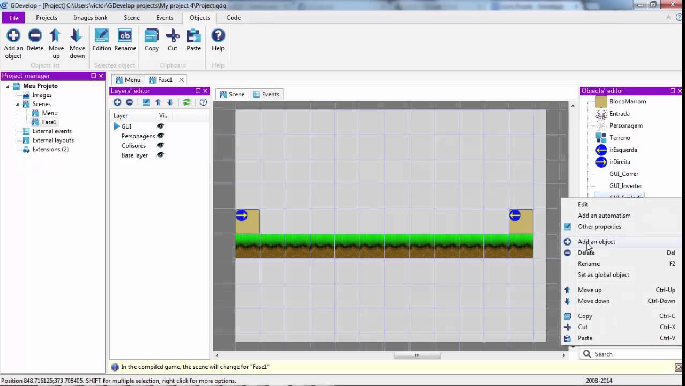685x386 pixels.
Task: Toggle visibility of the Colisores layer
Action: point(160,146)
